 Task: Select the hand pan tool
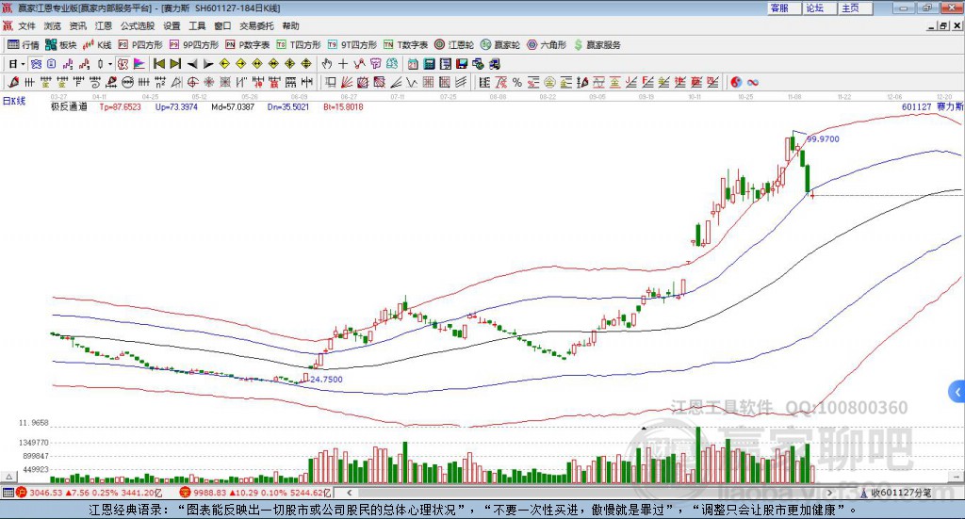[x=327, y=64]
